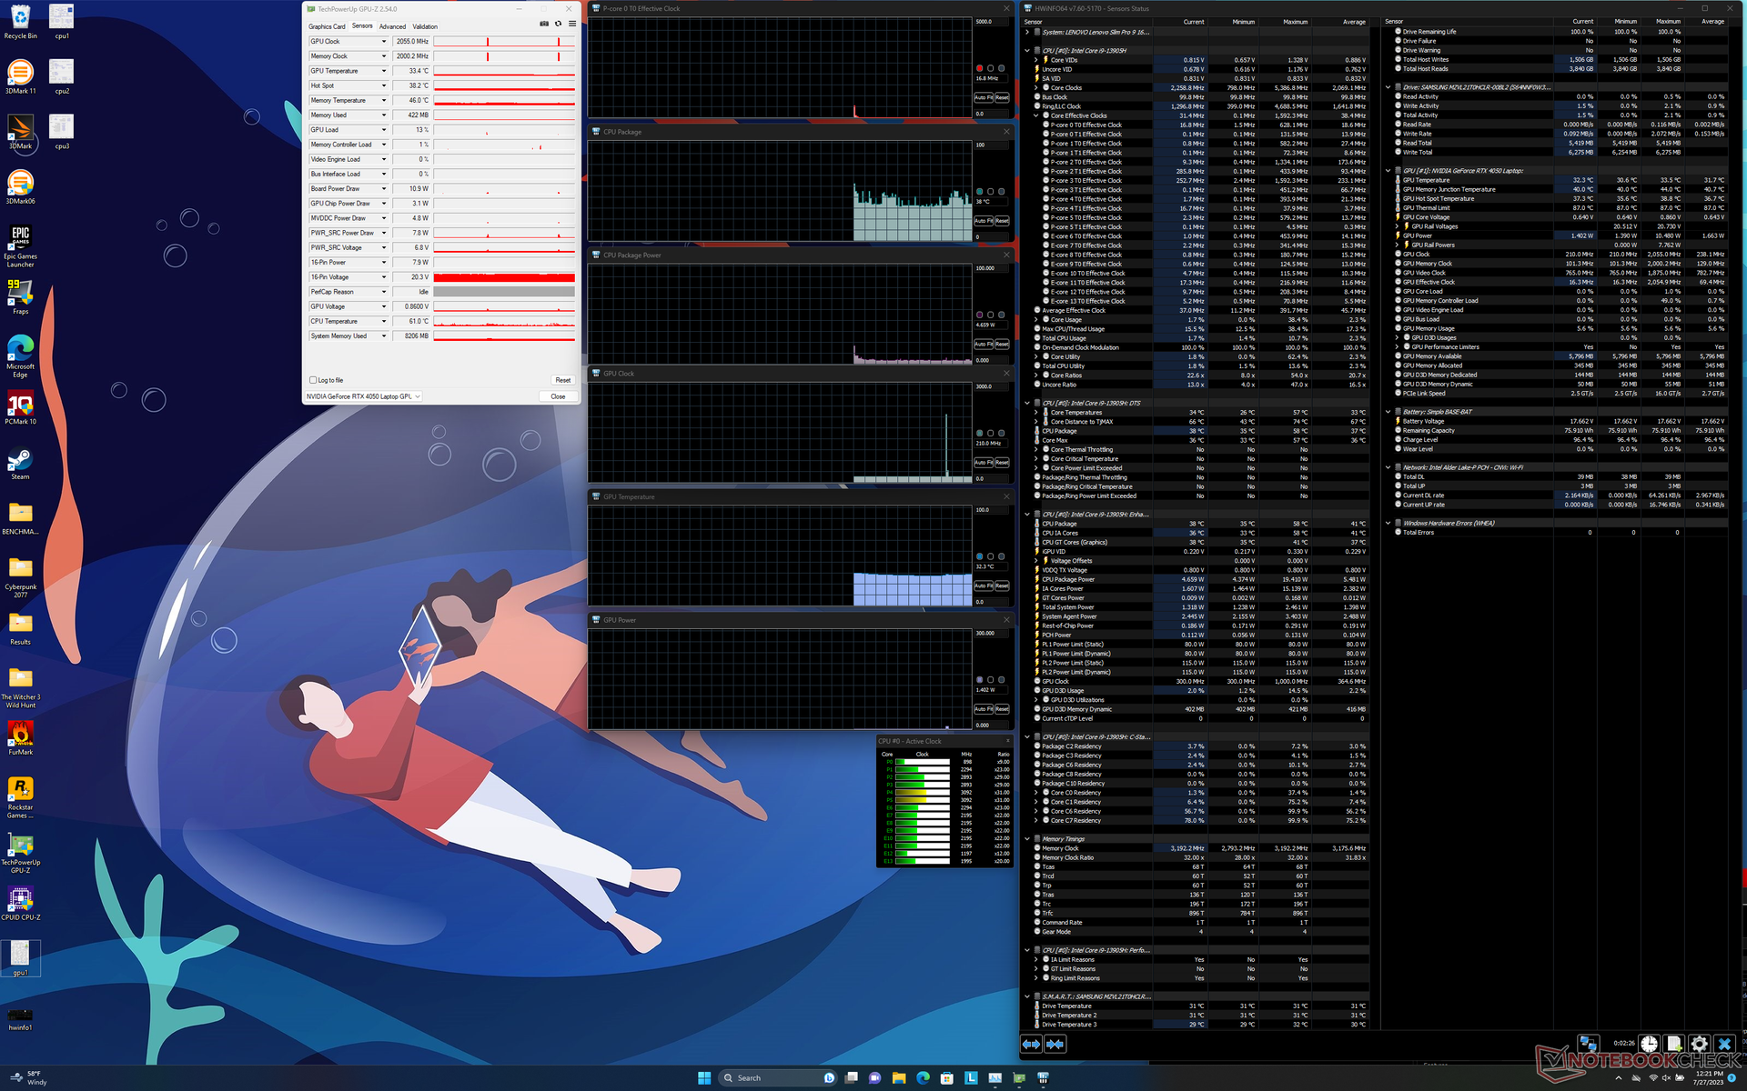Open GPU Clock sensor dropdown arrow
This screenshot has height=1091, width=1747.
[384, 42]
